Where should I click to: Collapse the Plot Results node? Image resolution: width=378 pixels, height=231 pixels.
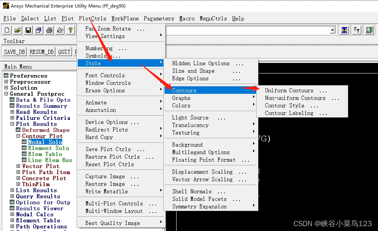pyautogui.click(x=12, y=124)
